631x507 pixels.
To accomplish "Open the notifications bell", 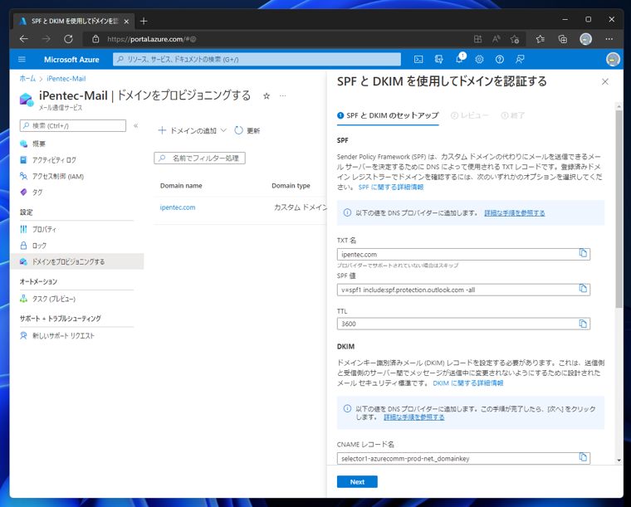I will tap(459, 60).
